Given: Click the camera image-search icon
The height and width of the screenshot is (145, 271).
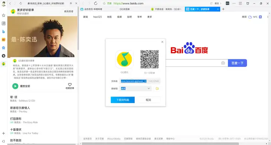Looking at the screenshot, I should (223, 63).
